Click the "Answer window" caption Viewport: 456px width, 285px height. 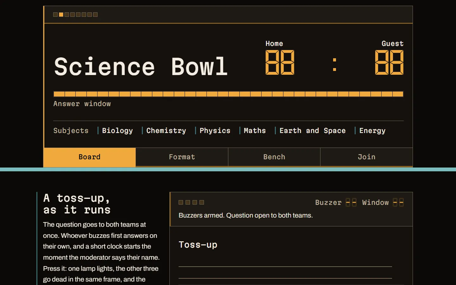82,104
